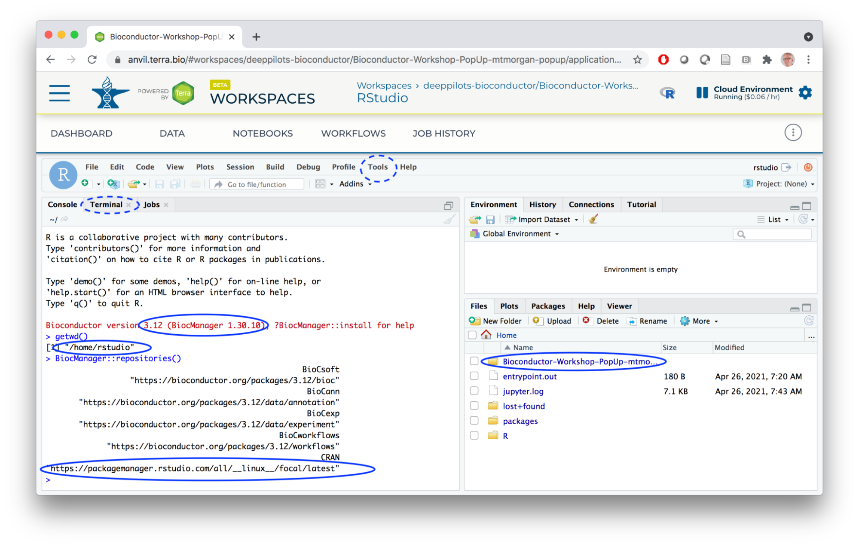Check the R folder row
859x547 pixels.
[x=474, y=435]
